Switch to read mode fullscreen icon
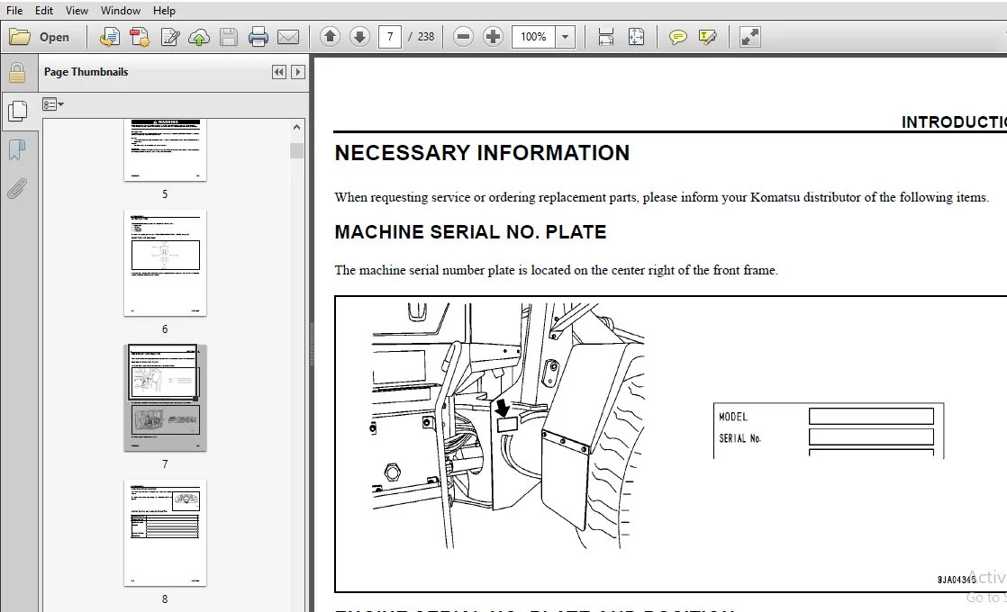The image size is (1007, 612). (749, 37)
